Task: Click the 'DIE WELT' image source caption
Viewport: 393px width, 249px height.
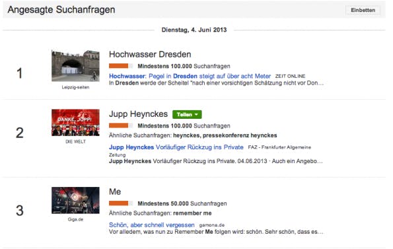Action: [x=75, y=141]
